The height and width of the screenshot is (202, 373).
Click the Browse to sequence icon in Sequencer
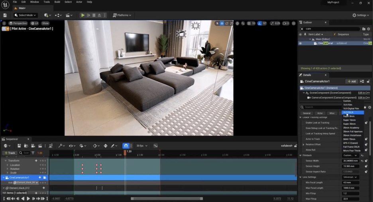[x=26, y=146]
